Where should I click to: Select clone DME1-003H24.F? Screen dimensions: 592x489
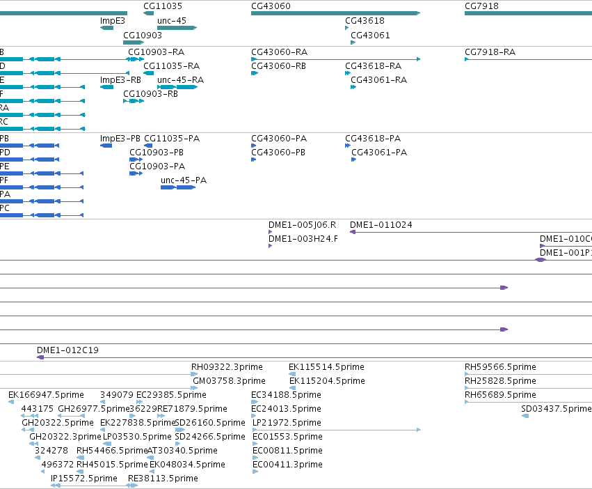[x=303, y=239]
